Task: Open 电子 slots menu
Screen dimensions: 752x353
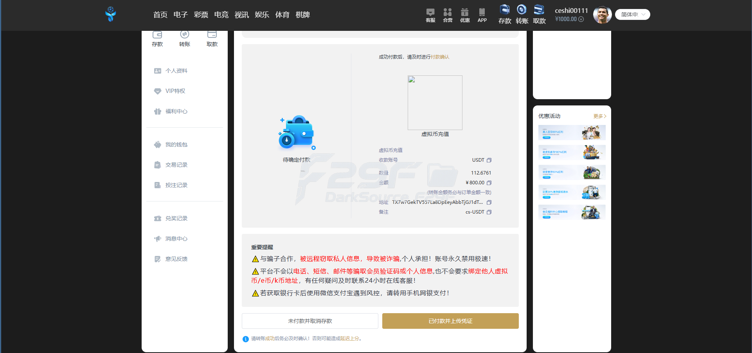Action: pos(181,14)
